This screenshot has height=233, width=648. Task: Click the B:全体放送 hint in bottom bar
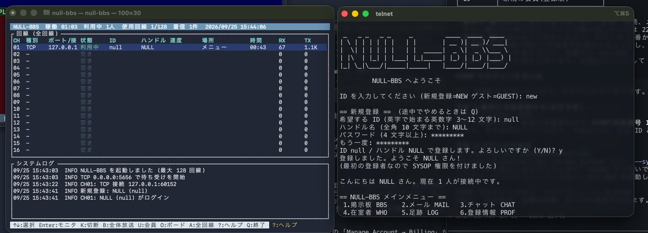tap(118, 225)
